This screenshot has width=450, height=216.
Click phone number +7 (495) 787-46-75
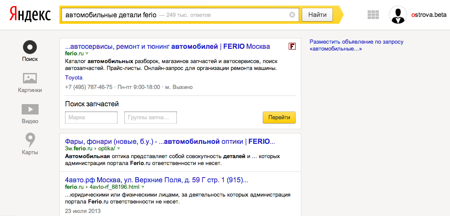tap(89, 87)
